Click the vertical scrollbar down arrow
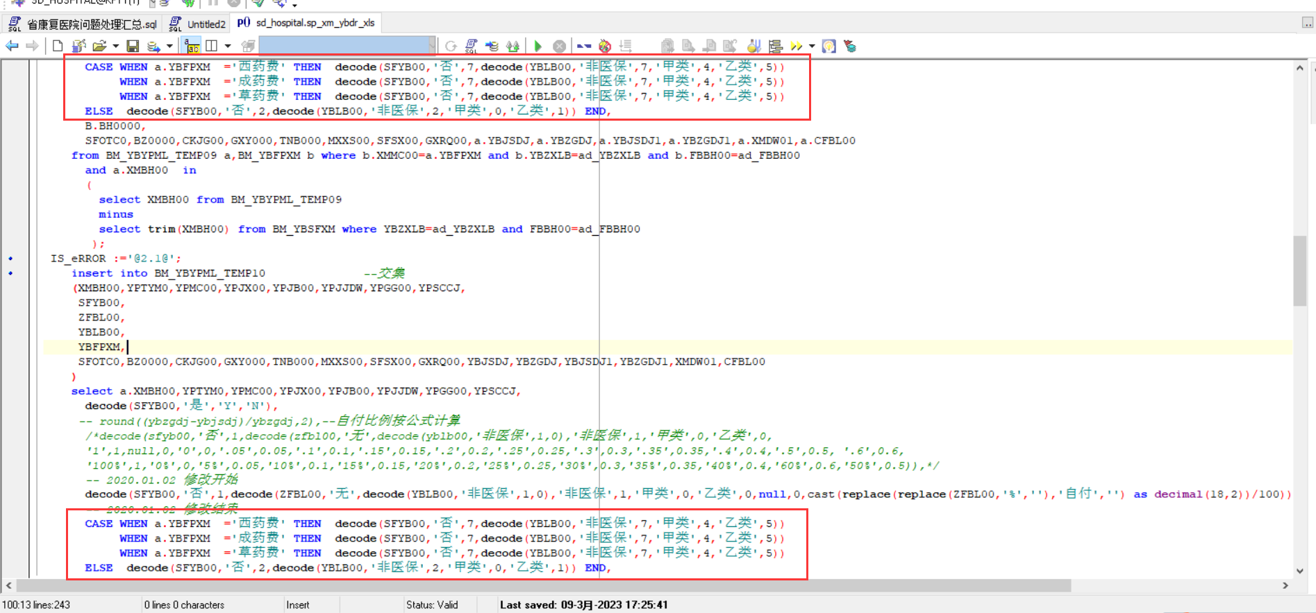This screenshot has width=1316, height=613. [x=1299, y=571]
